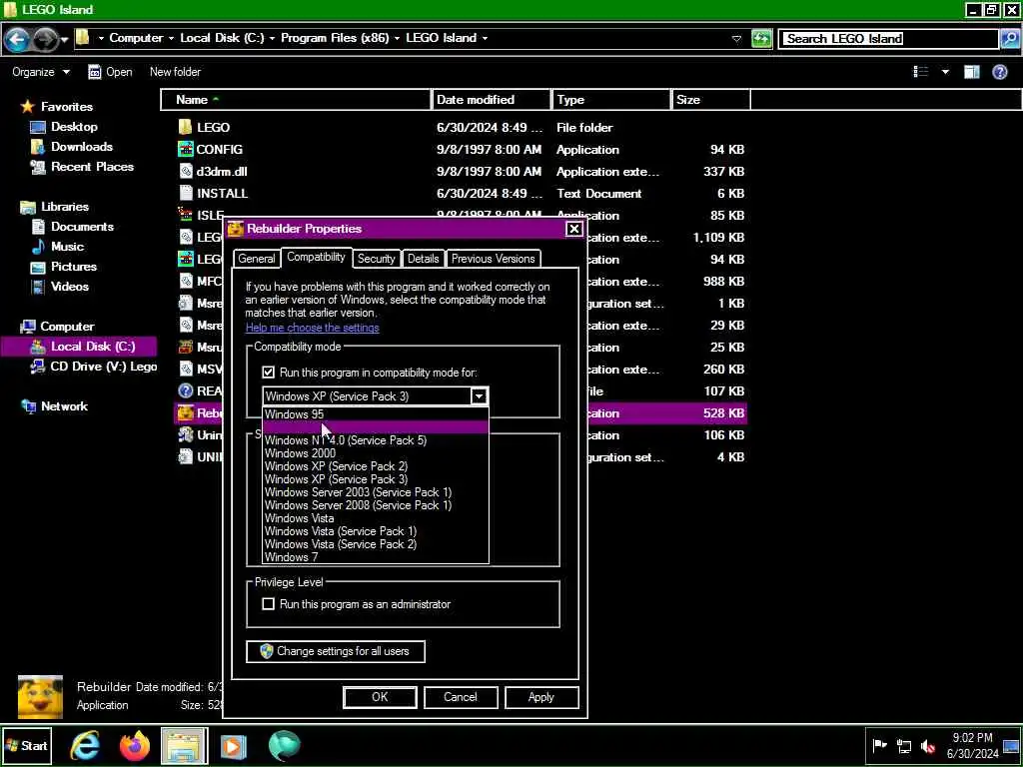Choose Windows Vista (Service Pack 2)
1023x767 pixels.
[x=376, y=544]
